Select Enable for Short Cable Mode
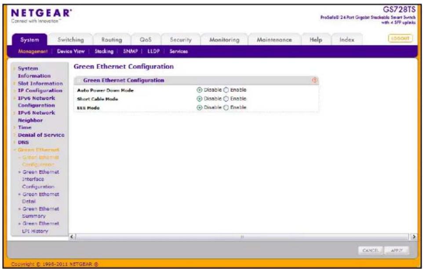The height and width of the screenshot is (269, 423). pyautogui.click(x=226, y=99)
